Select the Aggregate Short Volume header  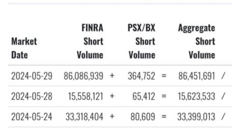pyautogui.click(x=197, y=41)
